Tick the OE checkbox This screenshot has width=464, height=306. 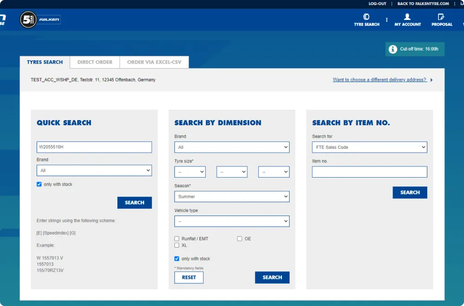tap(239, 239)
